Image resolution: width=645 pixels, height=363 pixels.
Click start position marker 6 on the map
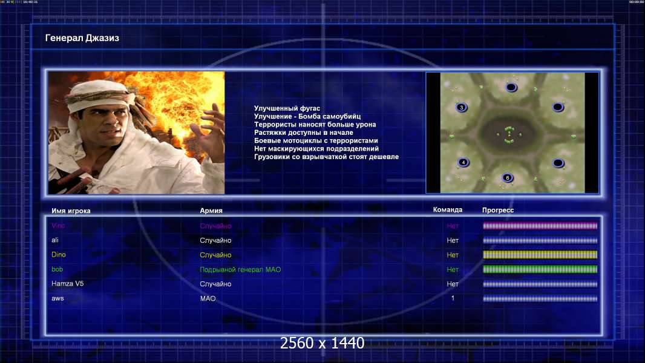(x=508, y=178)
